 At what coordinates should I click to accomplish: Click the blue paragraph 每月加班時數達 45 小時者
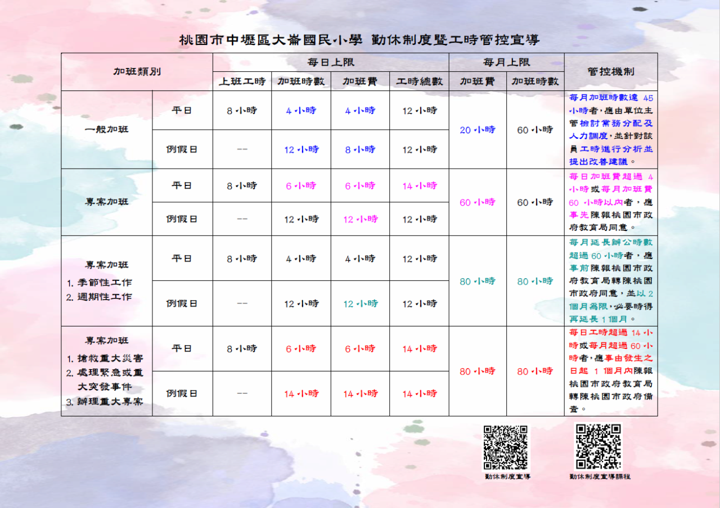[x=611, y=129]
